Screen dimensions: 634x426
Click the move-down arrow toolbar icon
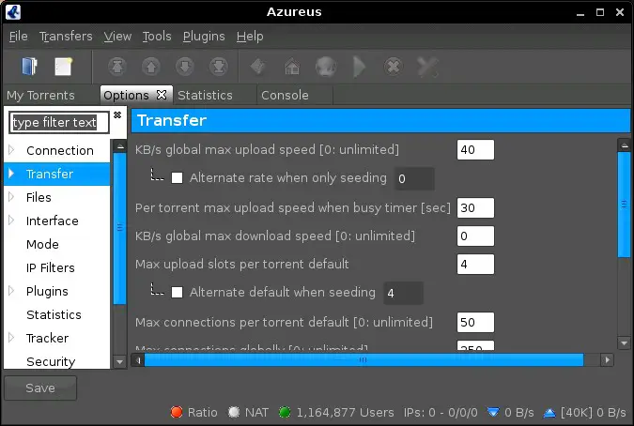[x=185, y=67]
